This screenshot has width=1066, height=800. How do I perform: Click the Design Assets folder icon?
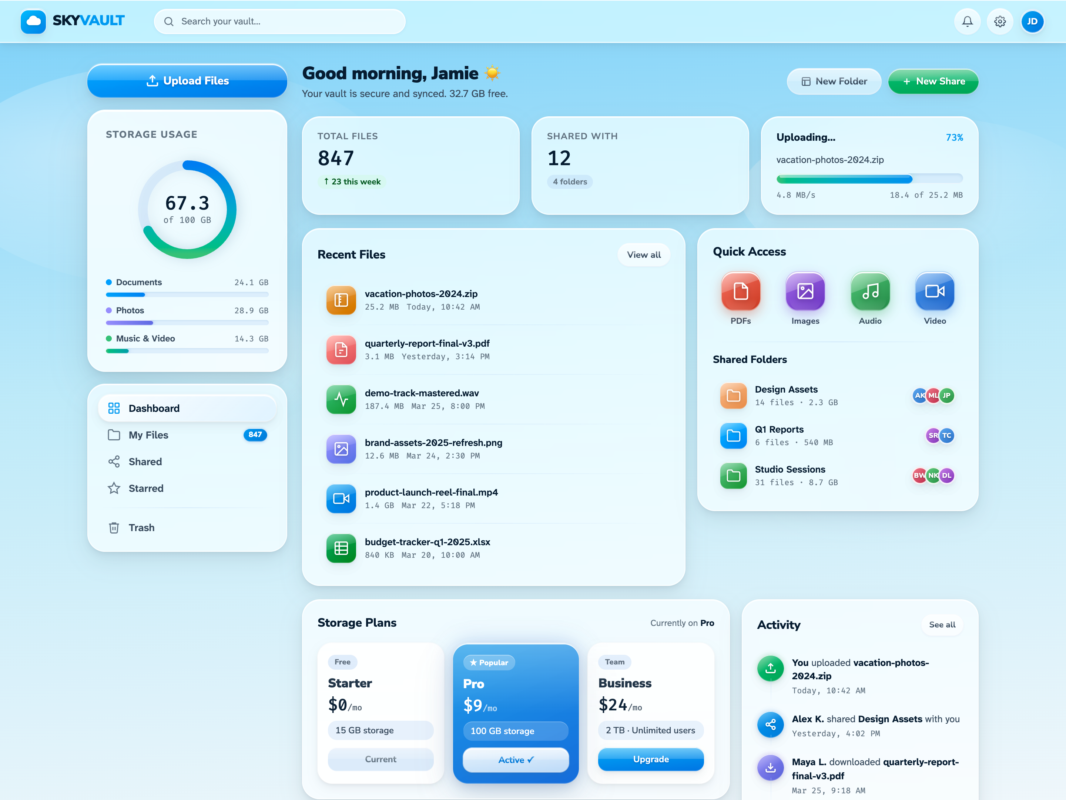(x=733, y=396)
